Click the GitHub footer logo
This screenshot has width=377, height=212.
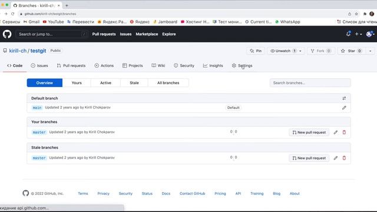26,193
